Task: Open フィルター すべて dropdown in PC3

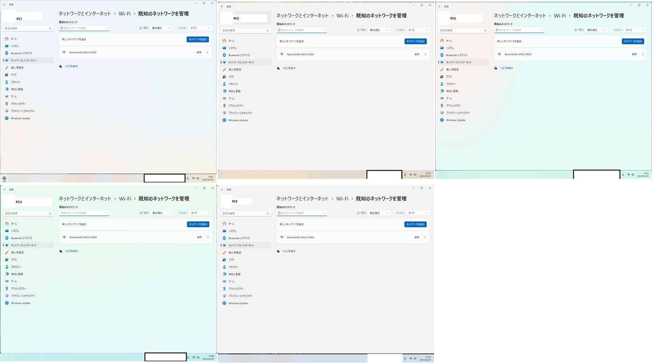Action: pos(635,30)
